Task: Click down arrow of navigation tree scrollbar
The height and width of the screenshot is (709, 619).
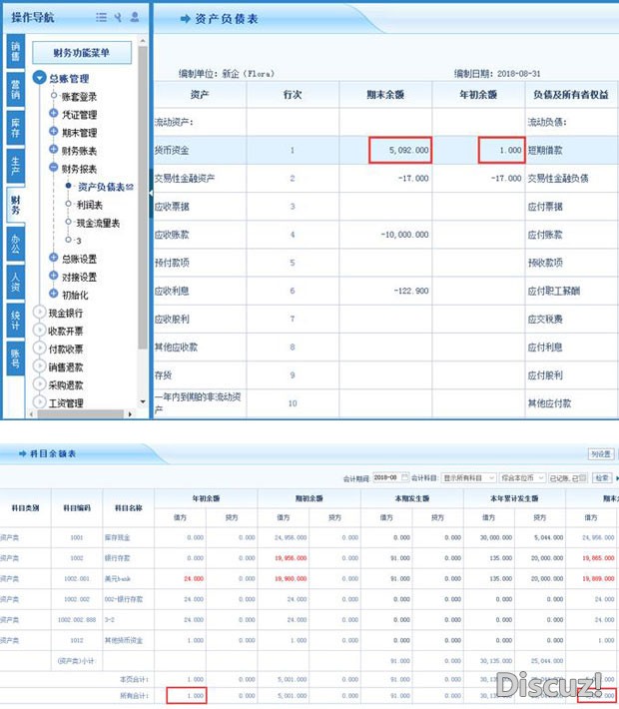Action: pyautogui.click(x=143, y=402)
